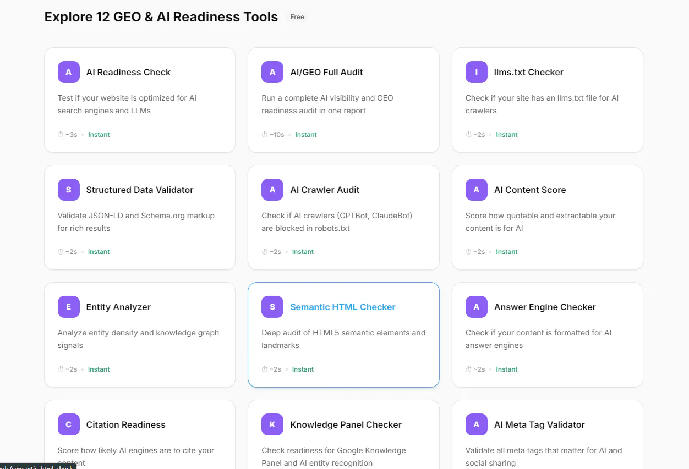The image size is (689, 469).
Task: Open the AI Crawler Audit title
Action: pos(325,190)
